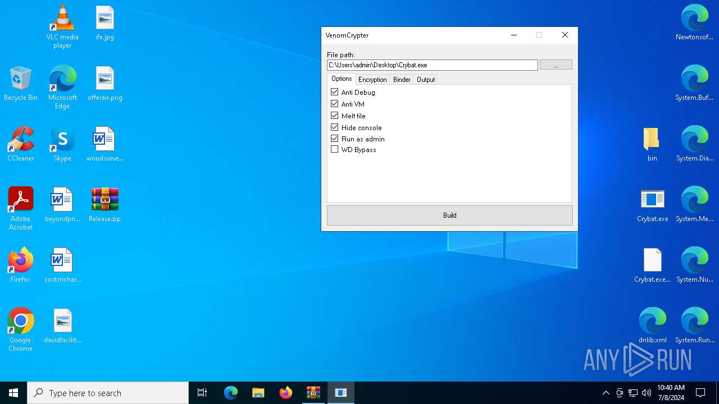719x404 pixels.
Task: Open VLC media player desktop icon
Action: [x=62, y=26]
